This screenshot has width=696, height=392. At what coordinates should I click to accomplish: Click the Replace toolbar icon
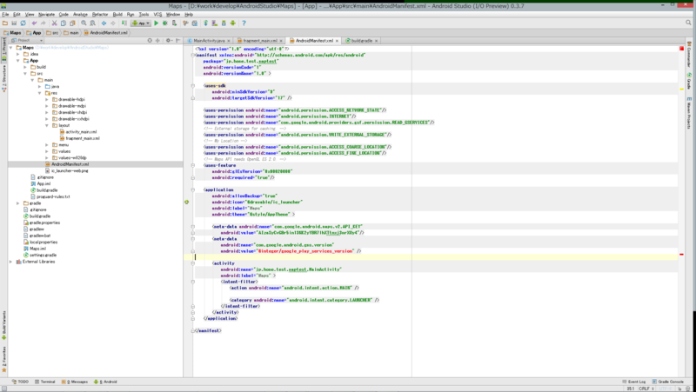[92, 23]
